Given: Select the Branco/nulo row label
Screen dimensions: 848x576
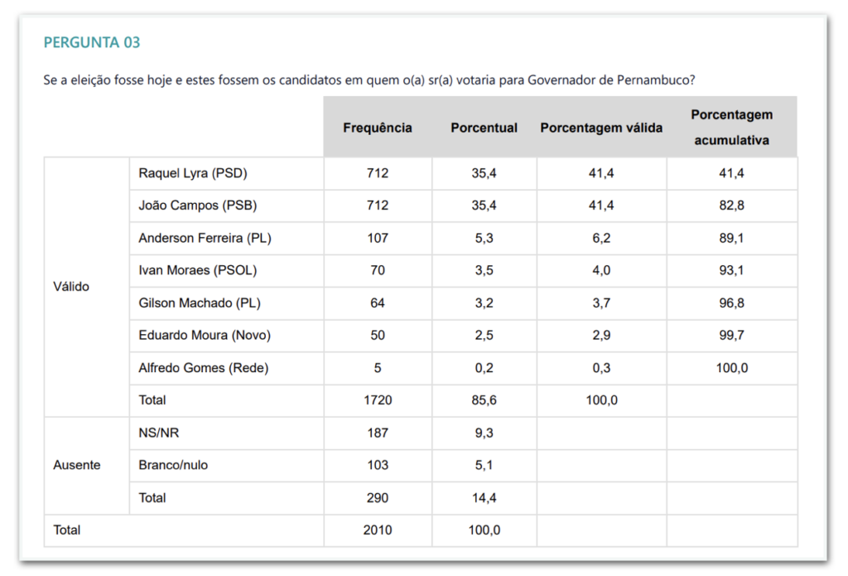Looking at the screenshot, I should pos(173,465).
